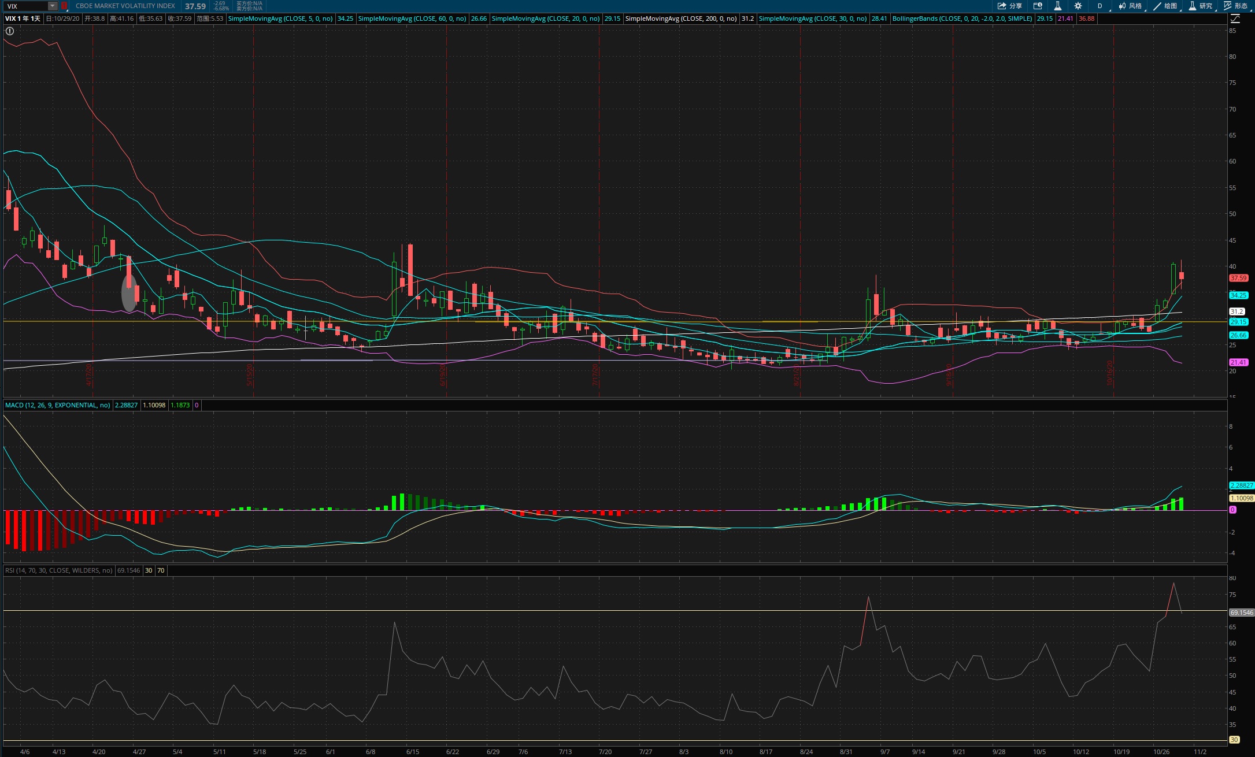Open the Style (风格) candlestick menu
Image resolution: width=1255 pixels, height=757 pixels.
[x=1131, y=6]
